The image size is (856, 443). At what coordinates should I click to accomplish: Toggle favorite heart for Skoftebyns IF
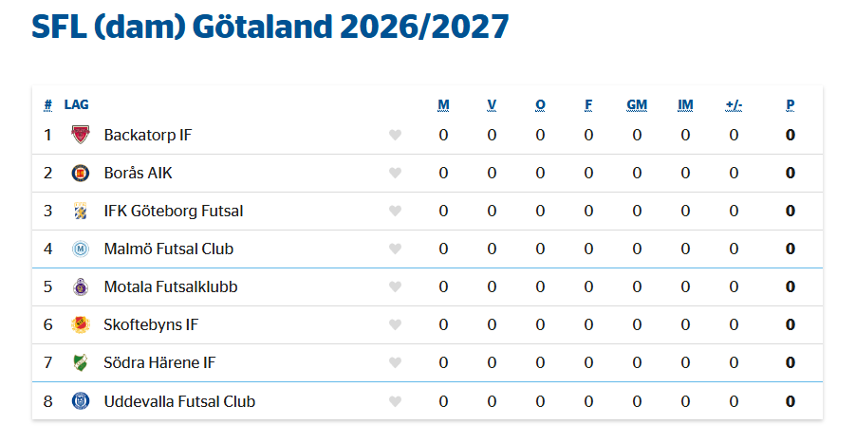pos(395,324)
